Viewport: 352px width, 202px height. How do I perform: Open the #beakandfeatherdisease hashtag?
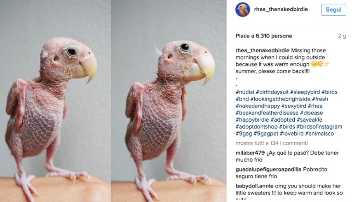click(x=267, y=113)
